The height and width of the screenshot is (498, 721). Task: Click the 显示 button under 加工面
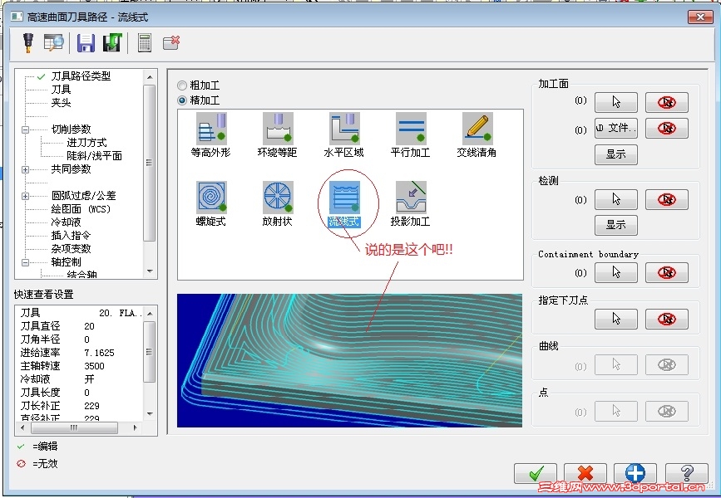point(616,154)
